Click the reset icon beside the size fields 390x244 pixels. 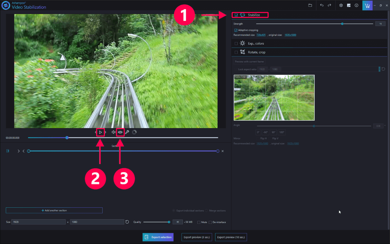pyautogui.click(x=127, y=222)
